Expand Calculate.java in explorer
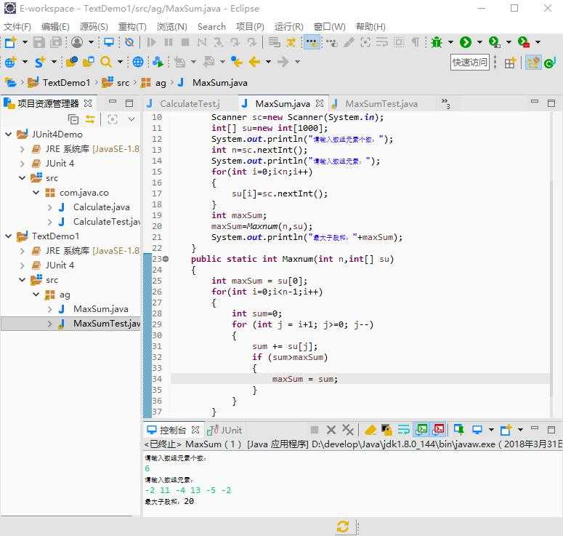Screen dimensions: 563x536 point(50,207)
